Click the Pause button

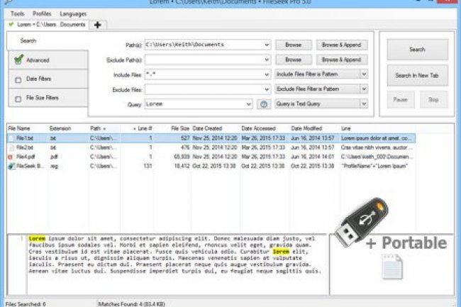(x=401, y=99)
